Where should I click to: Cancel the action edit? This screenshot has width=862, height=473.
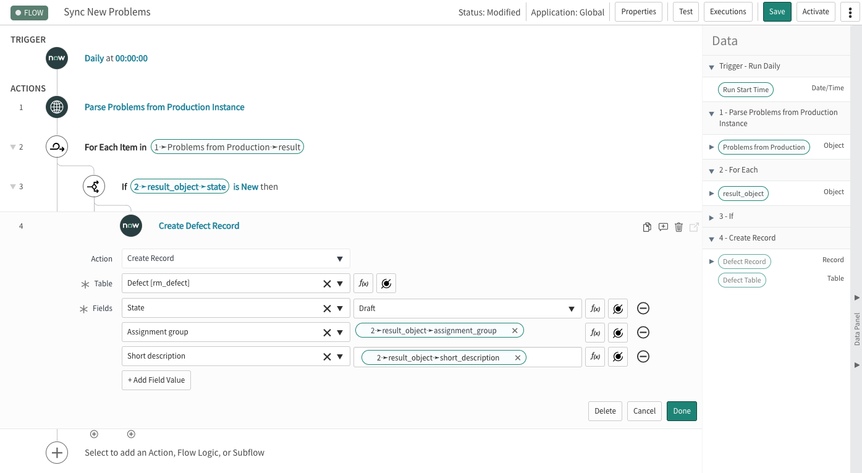644,411
